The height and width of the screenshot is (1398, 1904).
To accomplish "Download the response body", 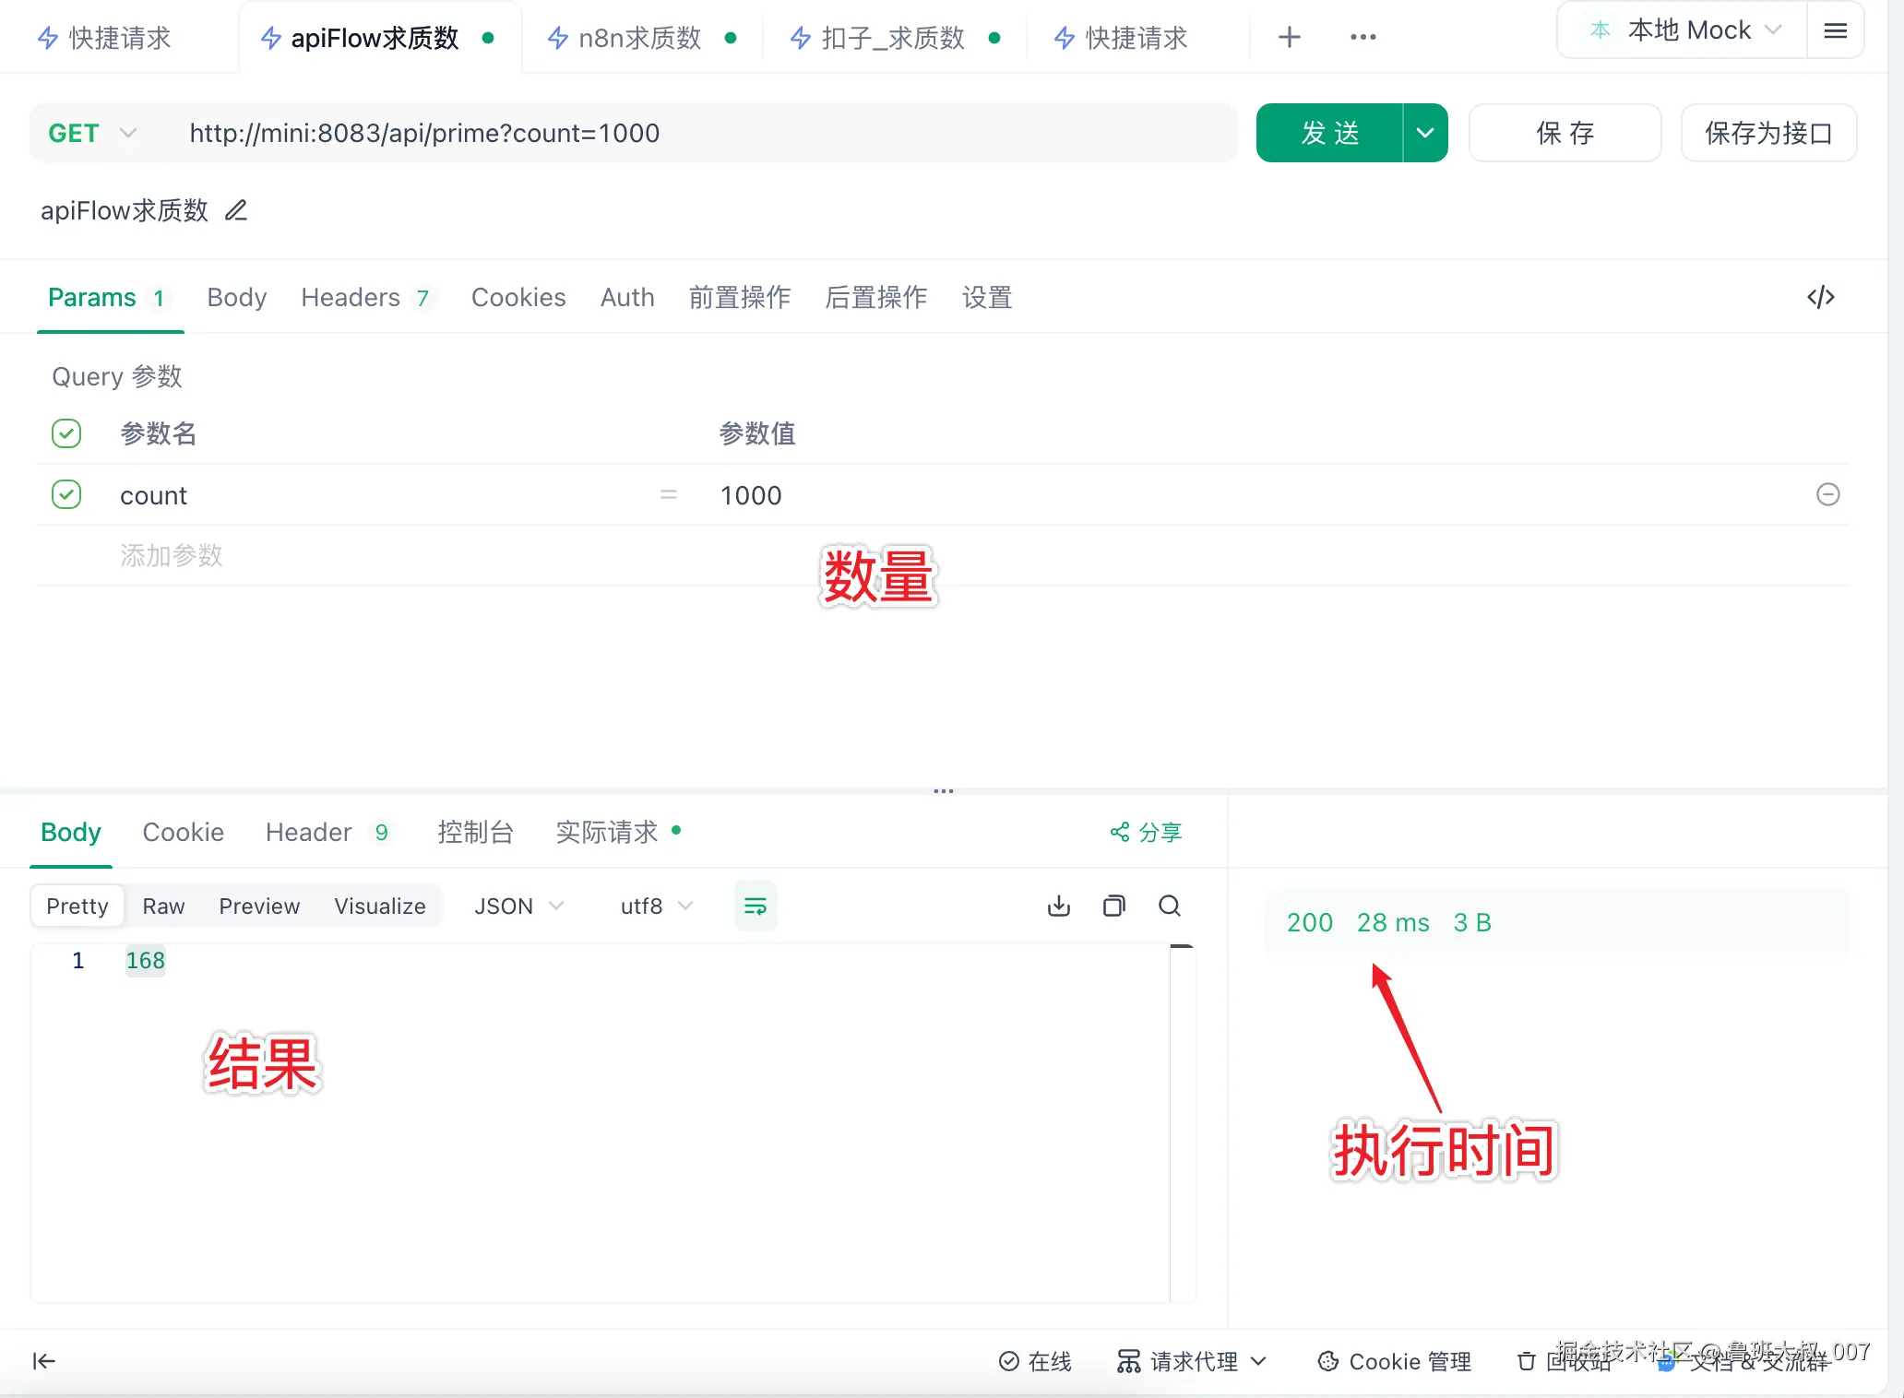I will pyautogui.click(x=1059, y=906).
